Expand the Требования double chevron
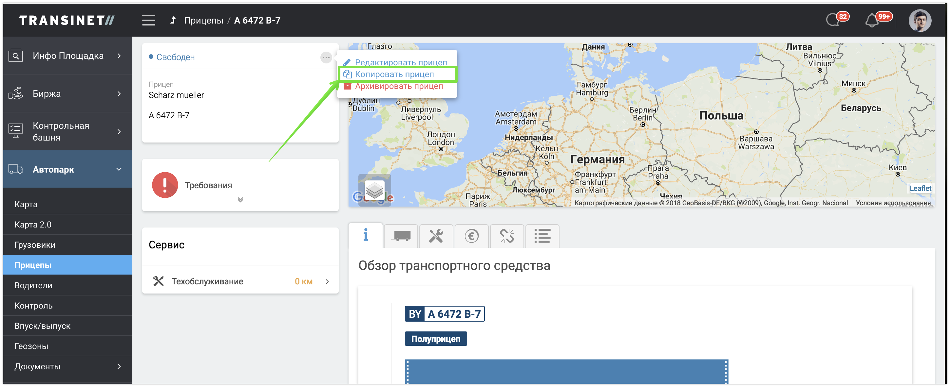 [240, 200]
